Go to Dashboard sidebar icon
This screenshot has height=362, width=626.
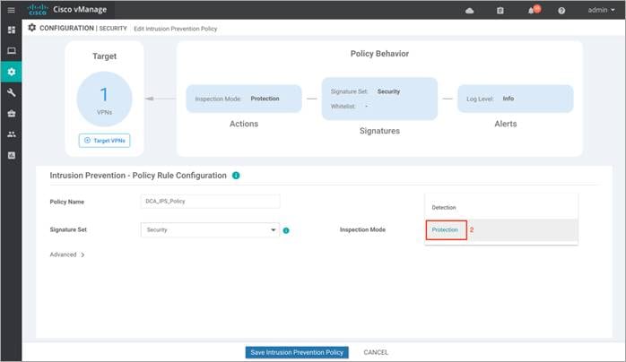[x=12, y=30]
